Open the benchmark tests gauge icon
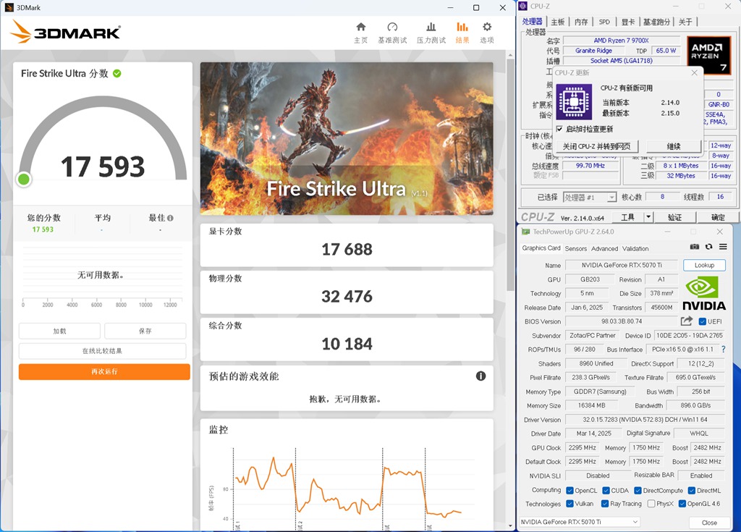 pos(392,27)
